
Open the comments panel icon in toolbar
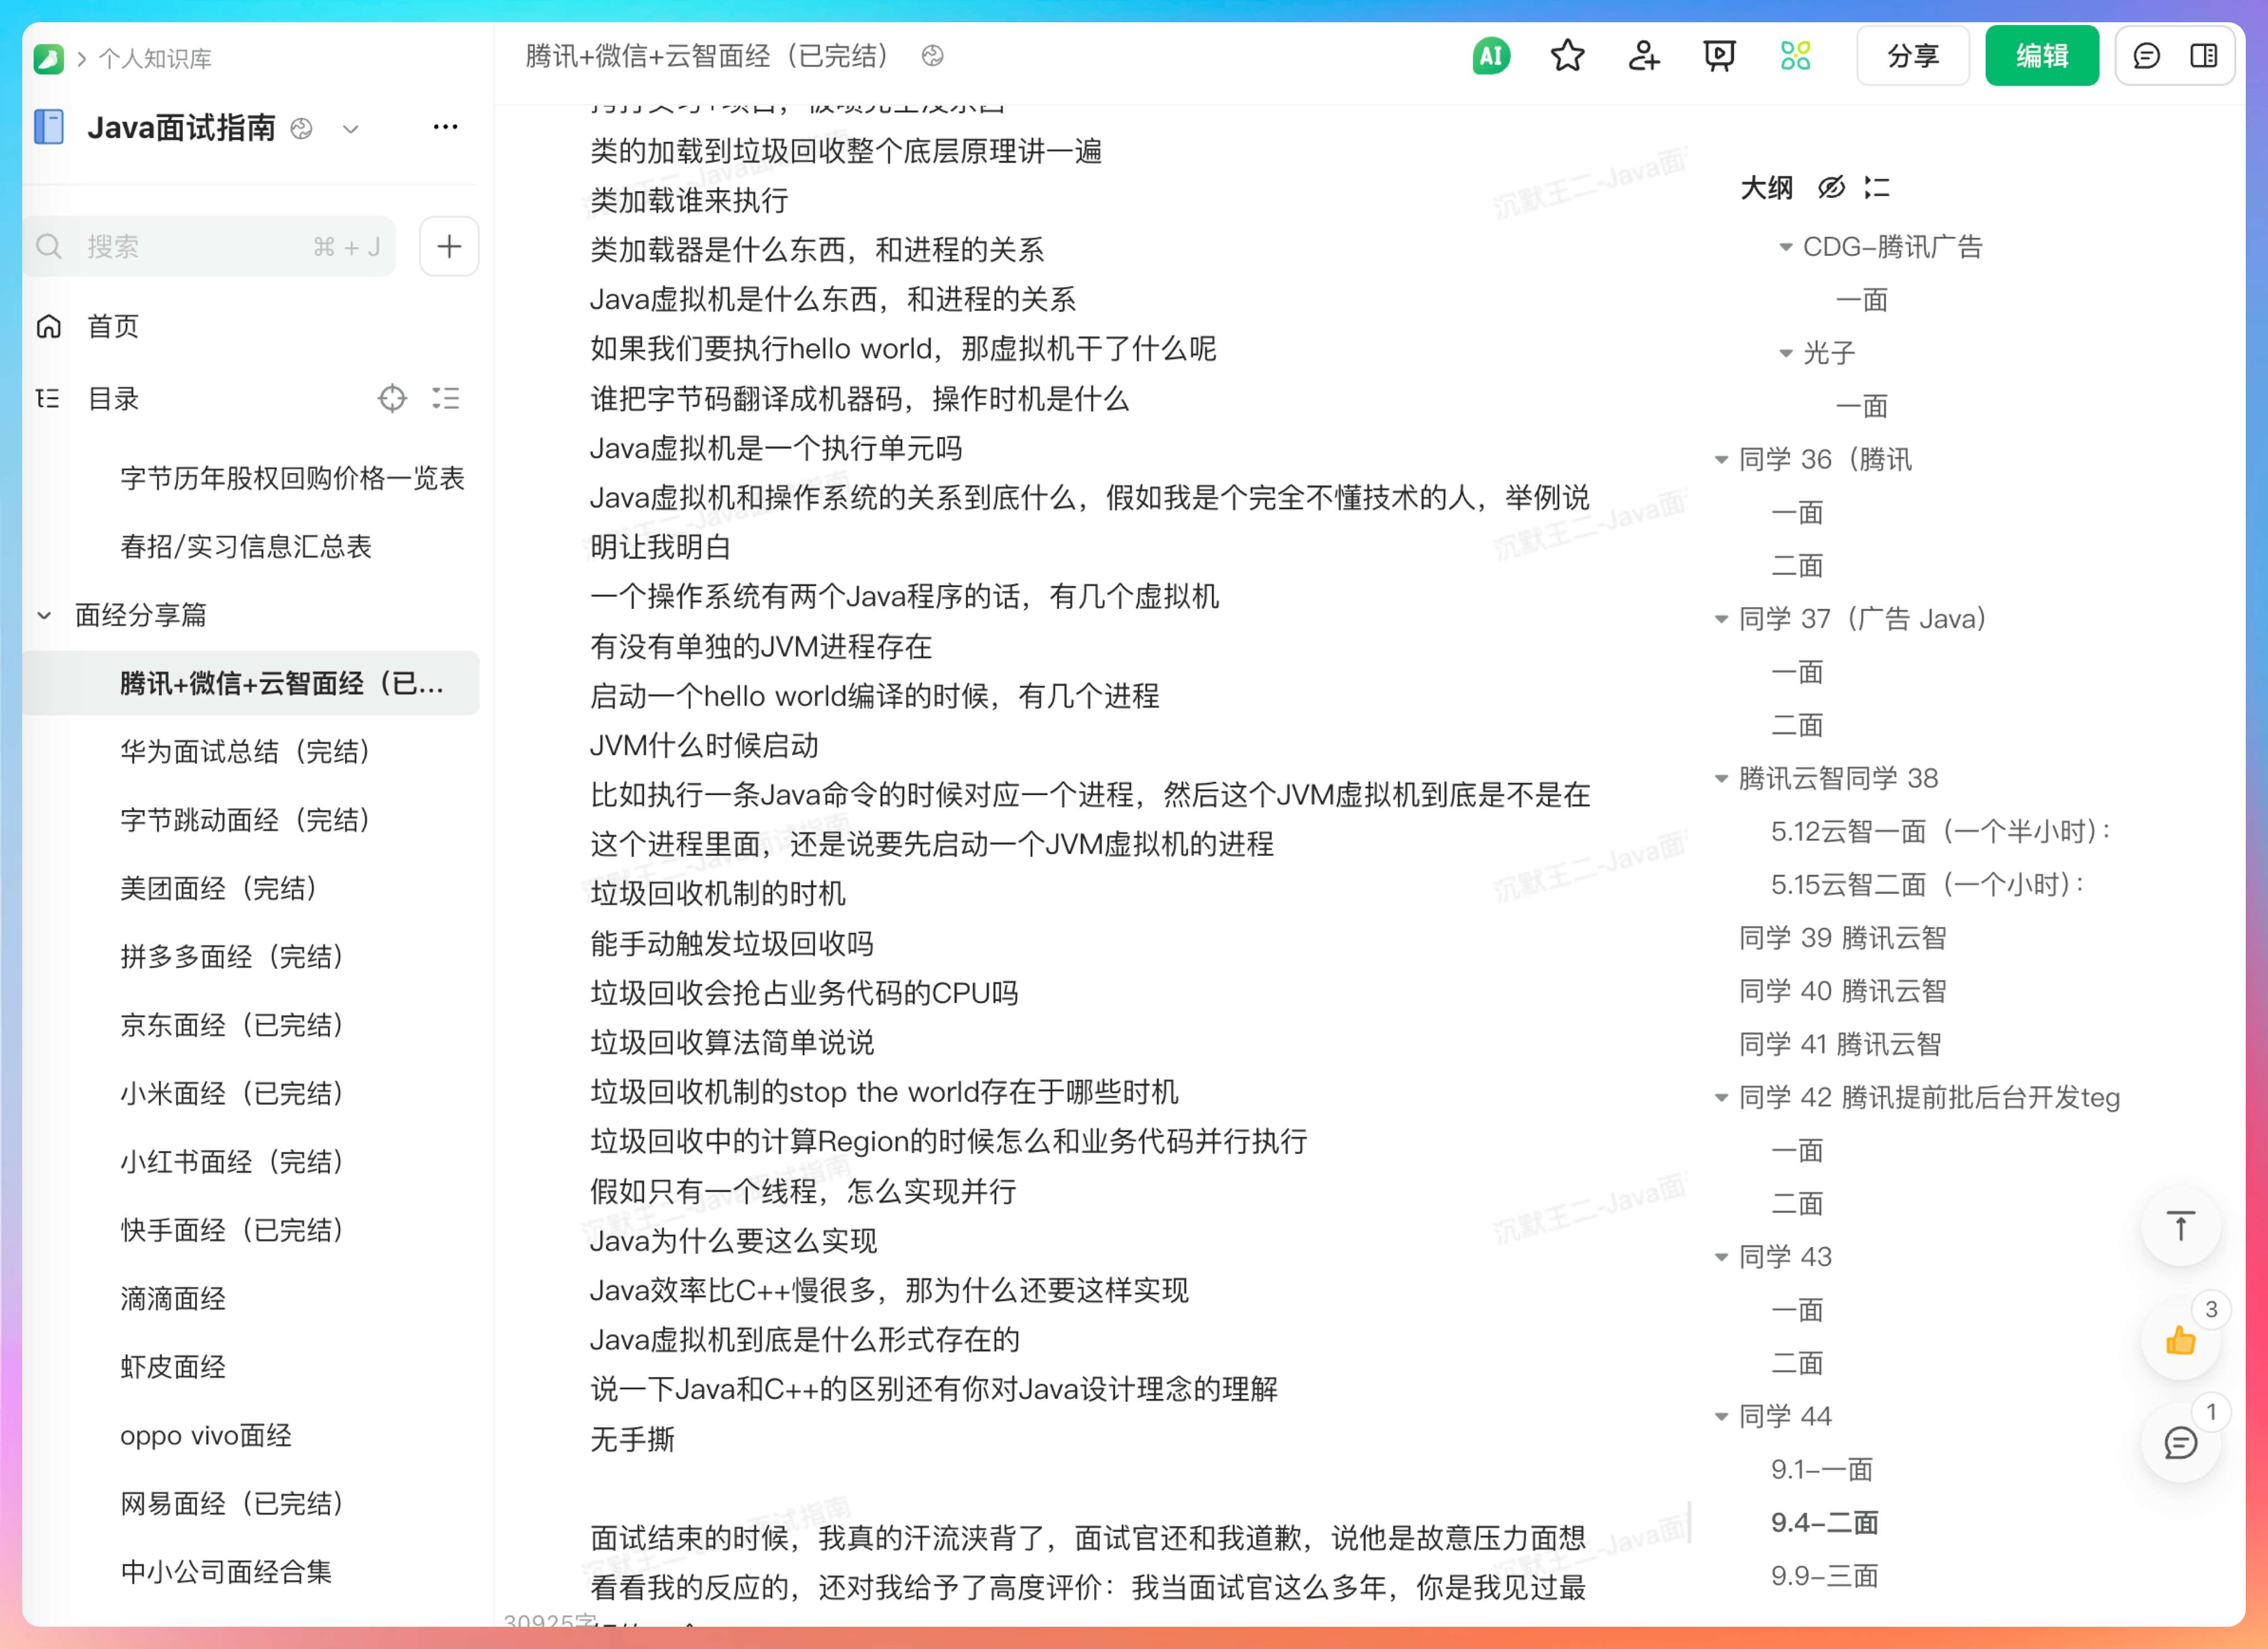tap(2146, 56)
